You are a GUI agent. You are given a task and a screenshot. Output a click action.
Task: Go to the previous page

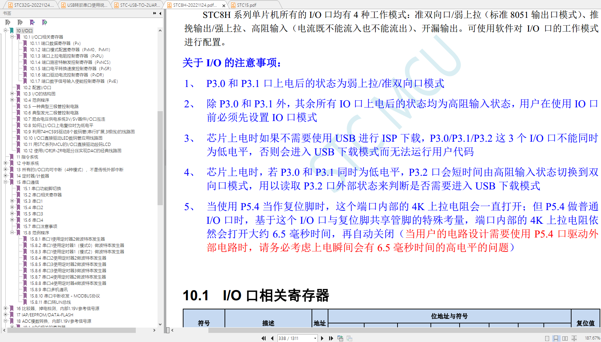click(272, 338)
